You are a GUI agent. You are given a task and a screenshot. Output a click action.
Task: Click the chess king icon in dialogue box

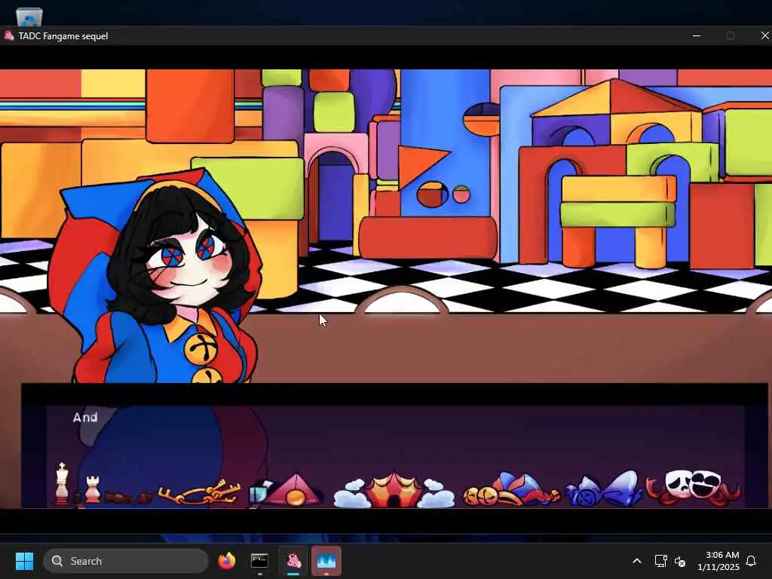coord(62,483)
